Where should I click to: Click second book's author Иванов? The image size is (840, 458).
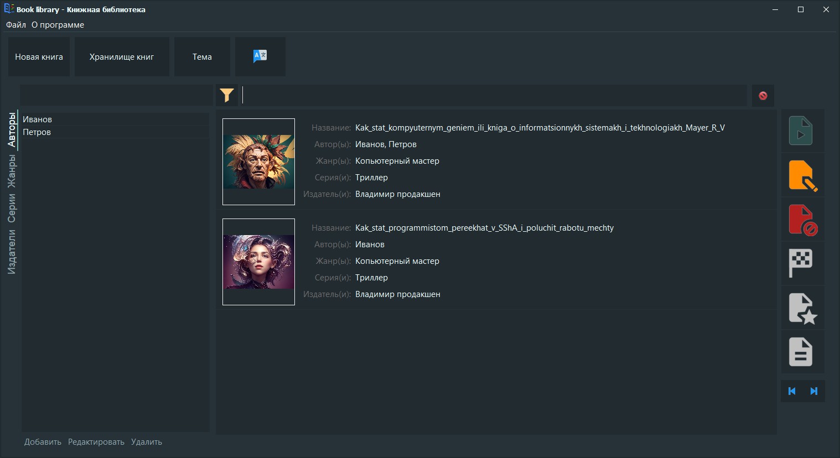pos(370,244)
